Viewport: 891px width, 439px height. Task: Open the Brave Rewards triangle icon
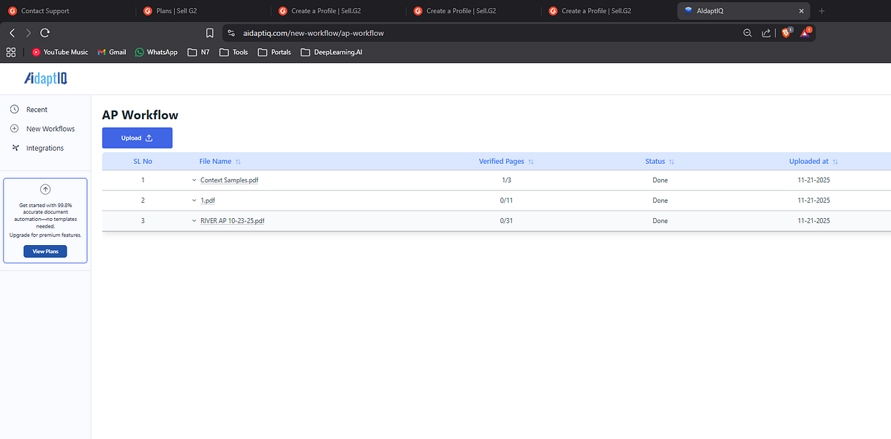pos(805,33)
